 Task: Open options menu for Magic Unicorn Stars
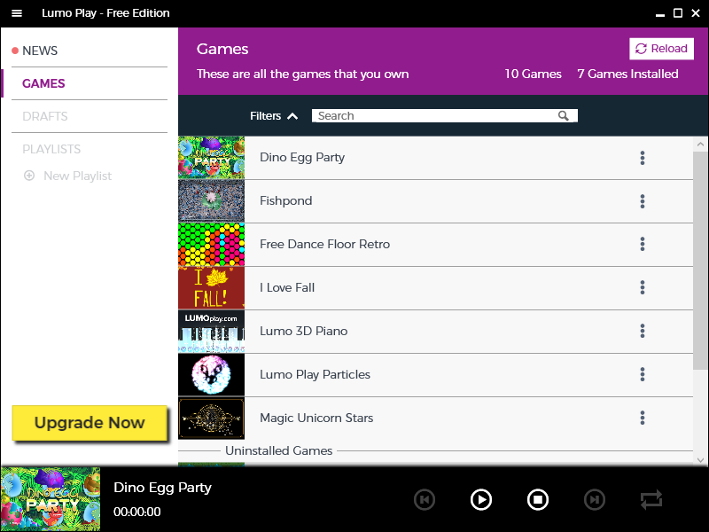click(642, 418)
